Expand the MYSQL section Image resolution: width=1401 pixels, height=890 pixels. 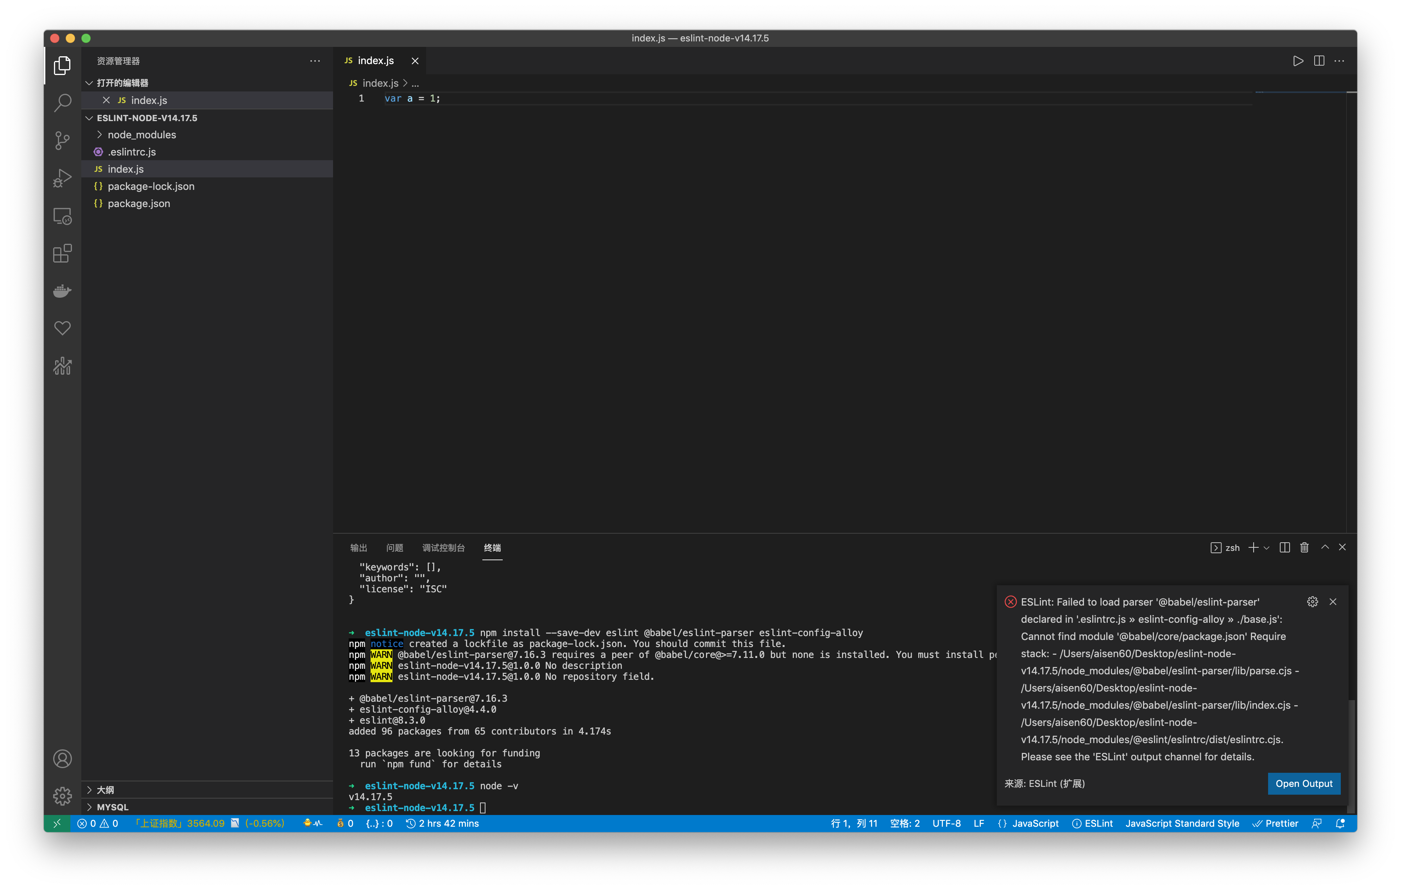pos(112,807)
